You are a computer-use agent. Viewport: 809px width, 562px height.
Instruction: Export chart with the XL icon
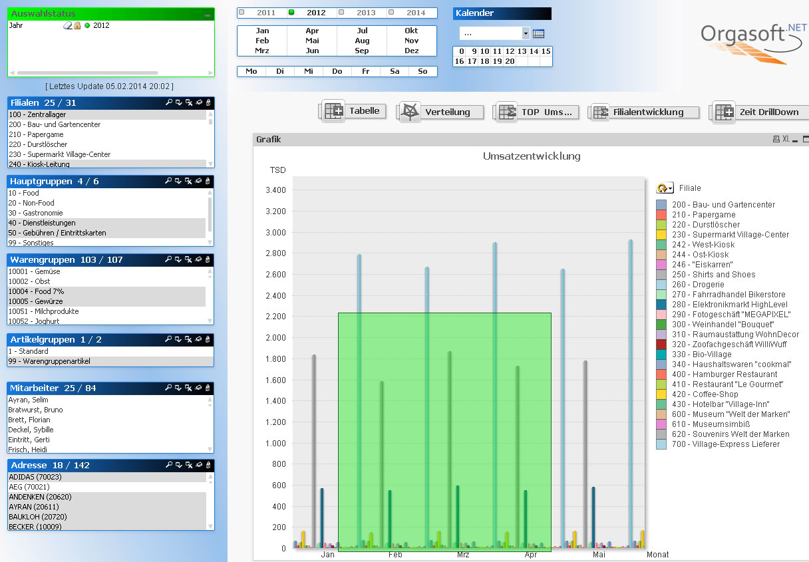click(786, 140)
